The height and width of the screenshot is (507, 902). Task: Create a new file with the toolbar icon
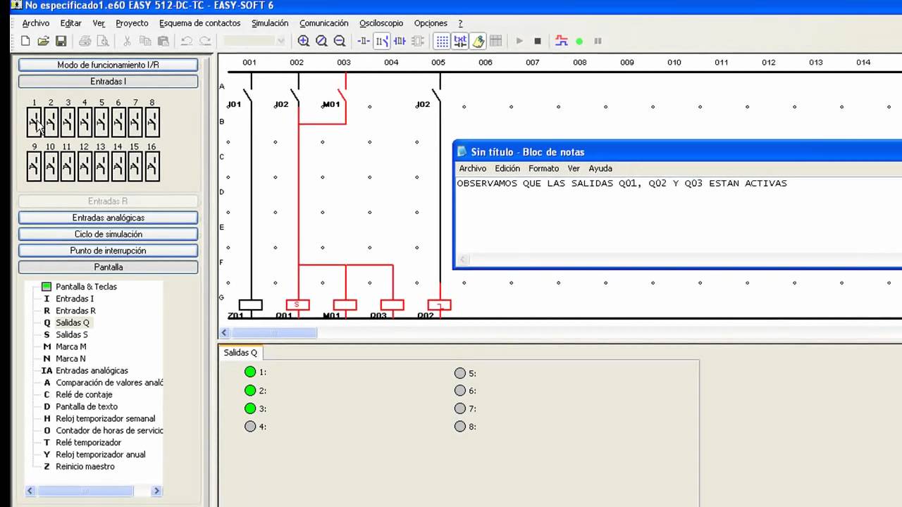[25, 41]
